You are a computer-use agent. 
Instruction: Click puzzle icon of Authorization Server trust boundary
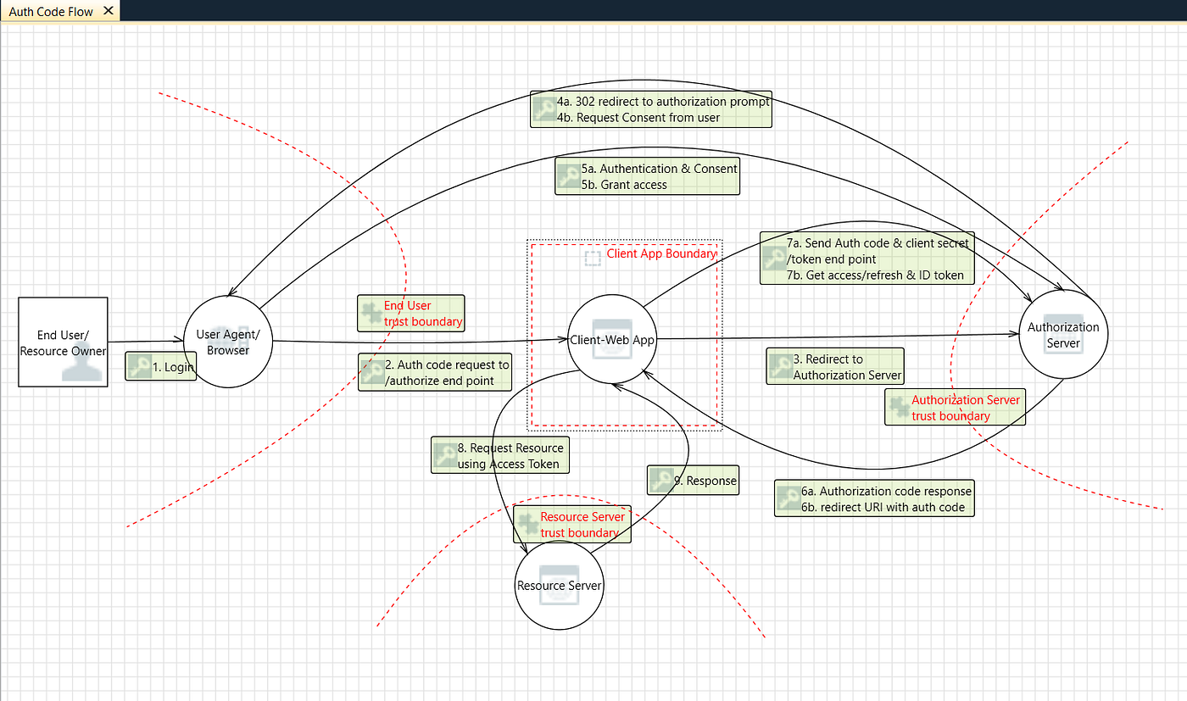(898, 407)
